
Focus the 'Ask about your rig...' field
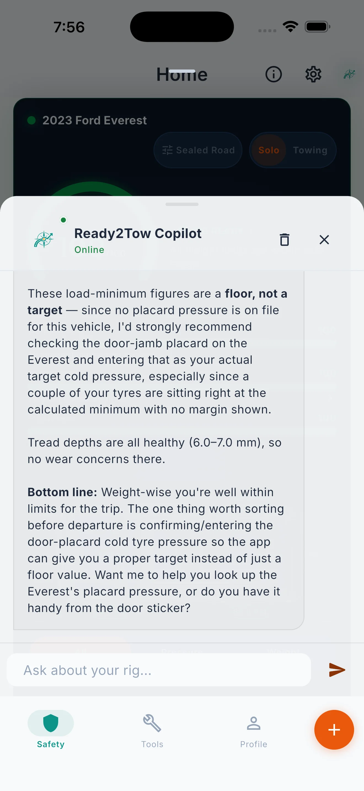(159, 670)
